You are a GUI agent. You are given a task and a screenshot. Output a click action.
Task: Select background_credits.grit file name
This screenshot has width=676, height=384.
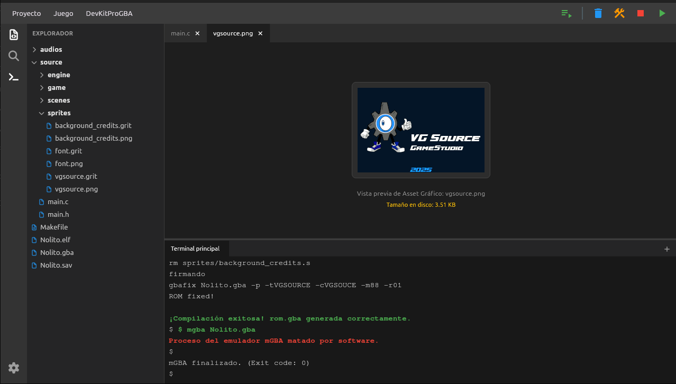93,126
